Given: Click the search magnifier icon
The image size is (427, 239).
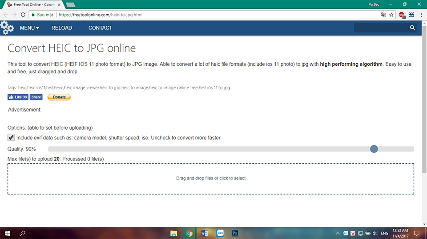Looking at the screenshot, I should click(412, 28).
